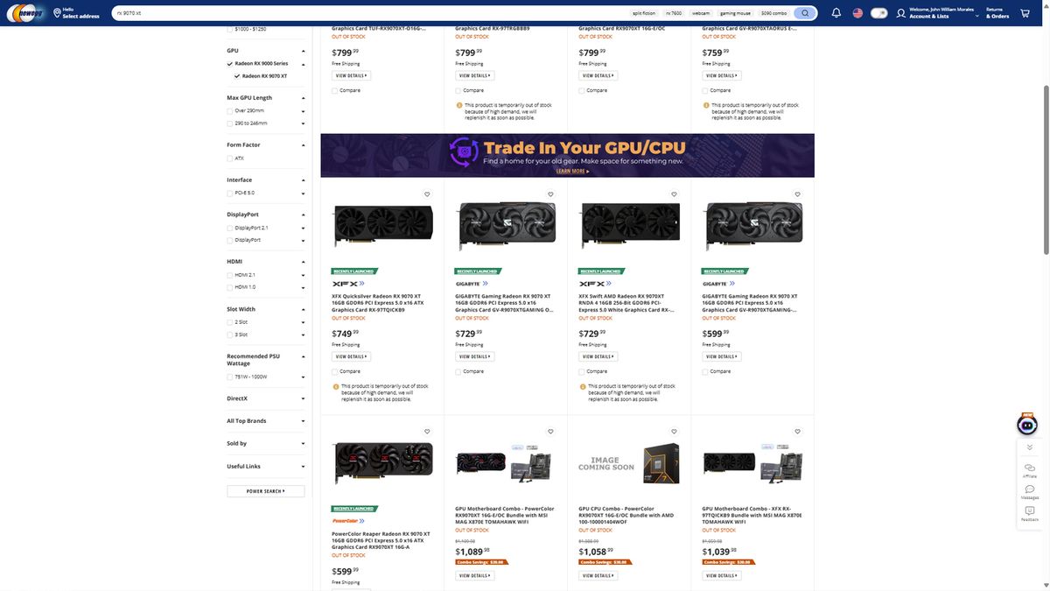Select 'webcam' search suggestion
This screenshot has height=591, width=1050.
pyautogui.click(x=701, y=13)
